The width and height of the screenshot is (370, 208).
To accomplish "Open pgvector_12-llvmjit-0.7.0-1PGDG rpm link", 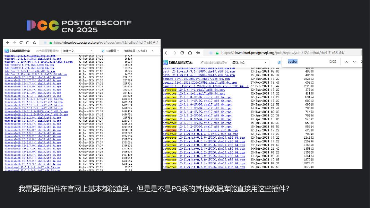I will click(x=204, y=160).
